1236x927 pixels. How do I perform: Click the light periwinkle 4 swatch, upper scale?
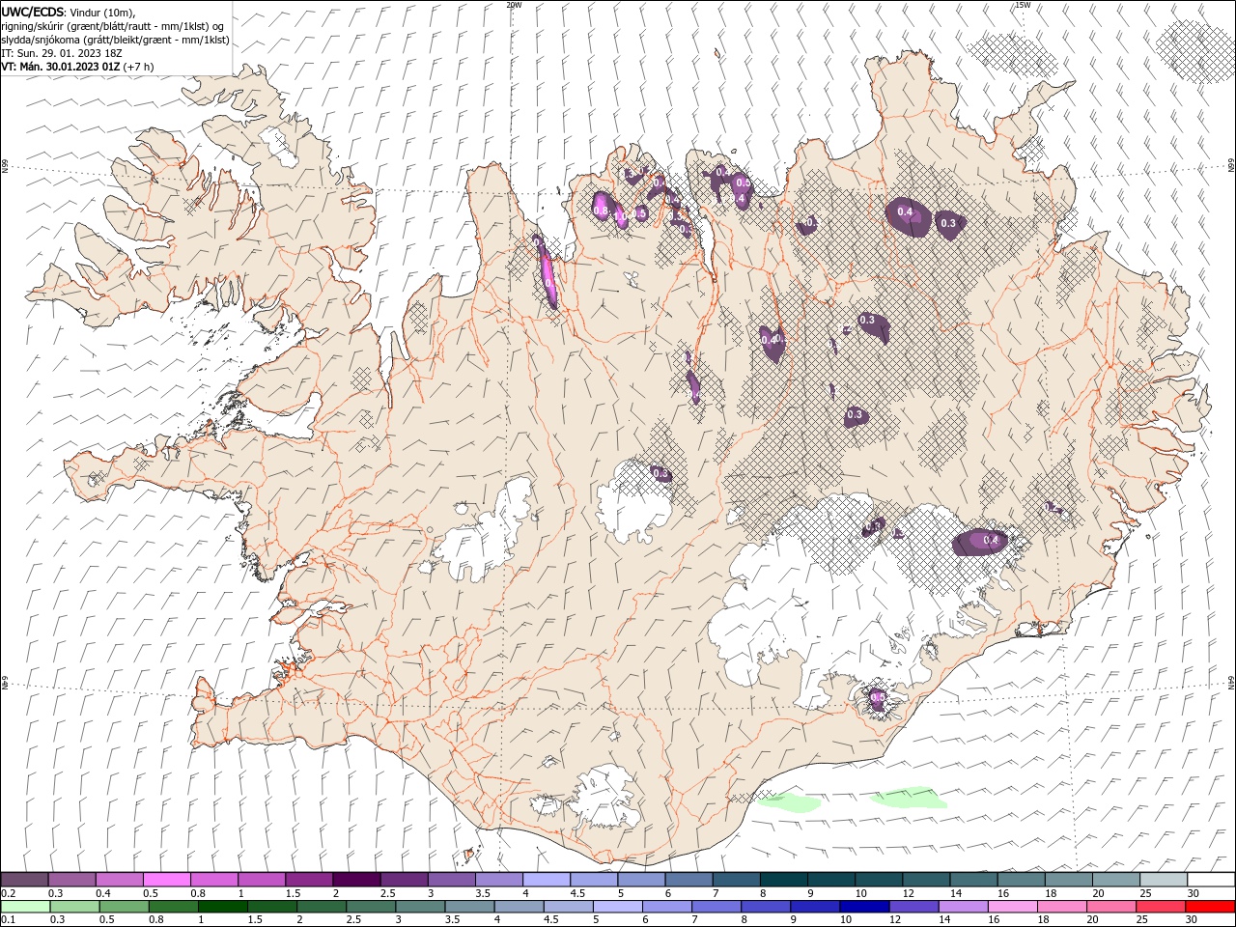click(x=547, y=879)
